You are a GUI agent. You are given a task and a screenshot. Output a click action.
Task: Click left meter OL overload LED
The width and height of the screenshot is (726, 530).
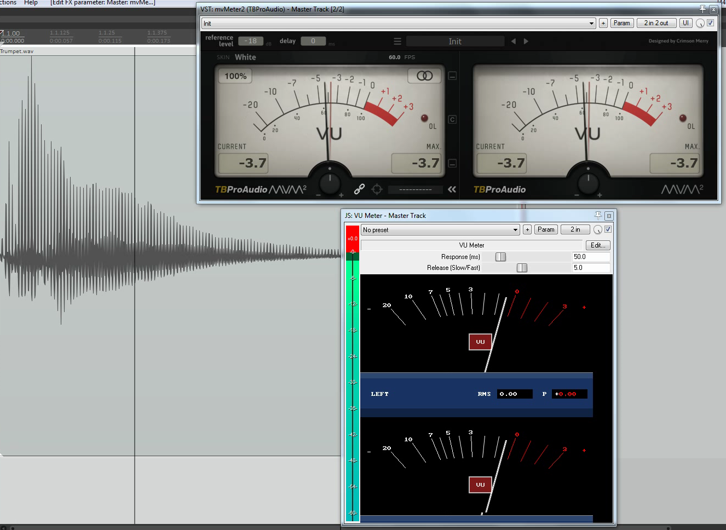(x=424, y=118)
